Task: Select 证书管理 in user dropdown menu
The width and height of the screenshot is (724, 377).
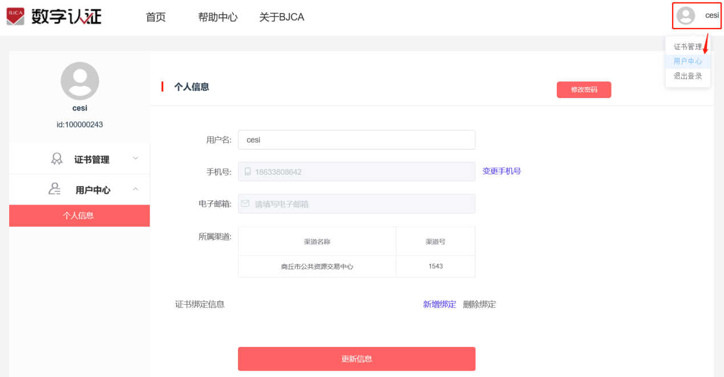Action: click(687, 47)
